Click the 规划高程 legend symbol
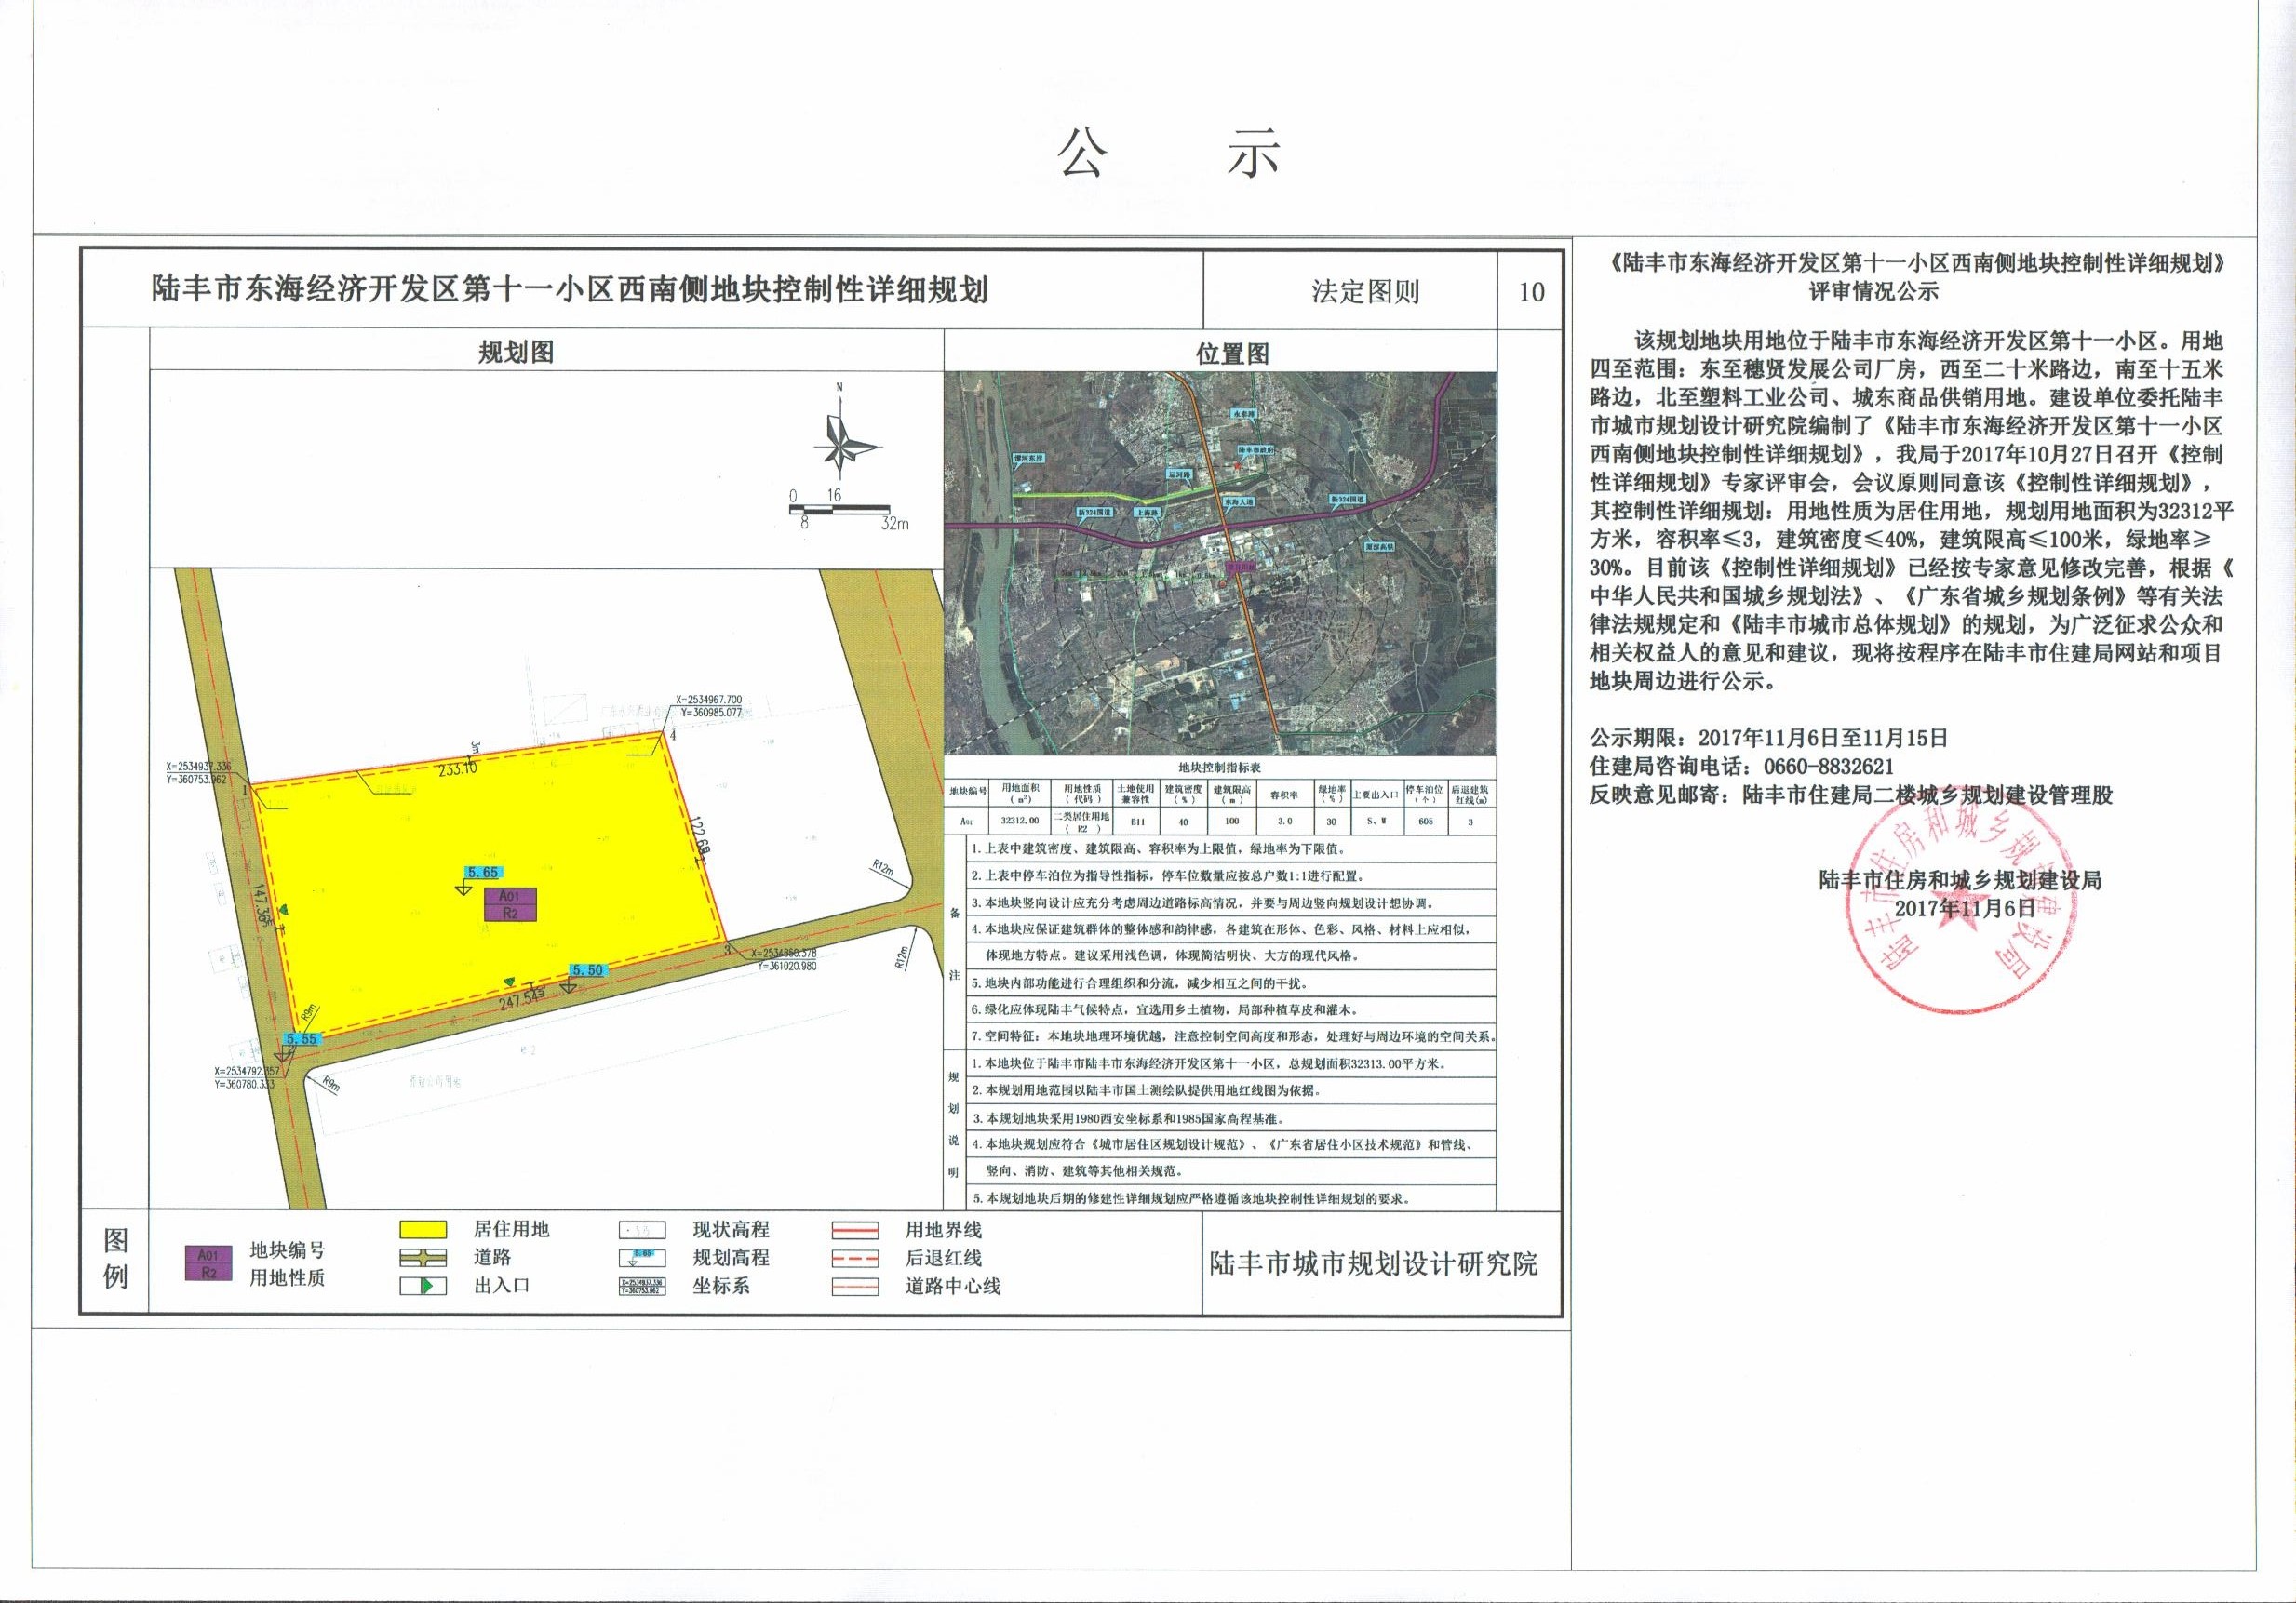 [642, 1257]
